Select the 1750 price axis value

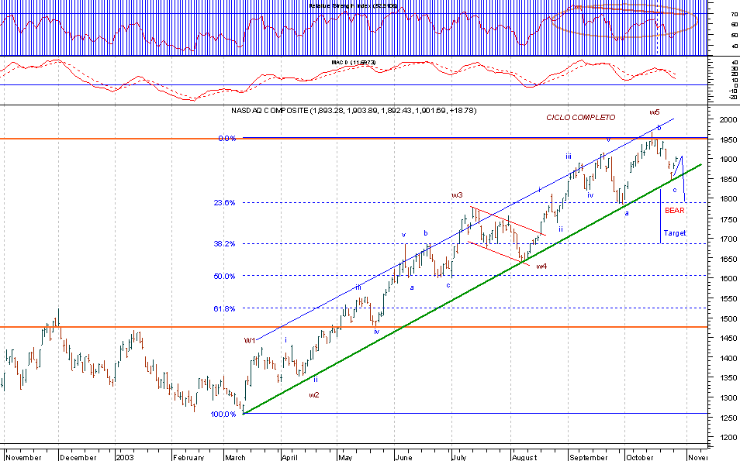click(x=729, y=220)
